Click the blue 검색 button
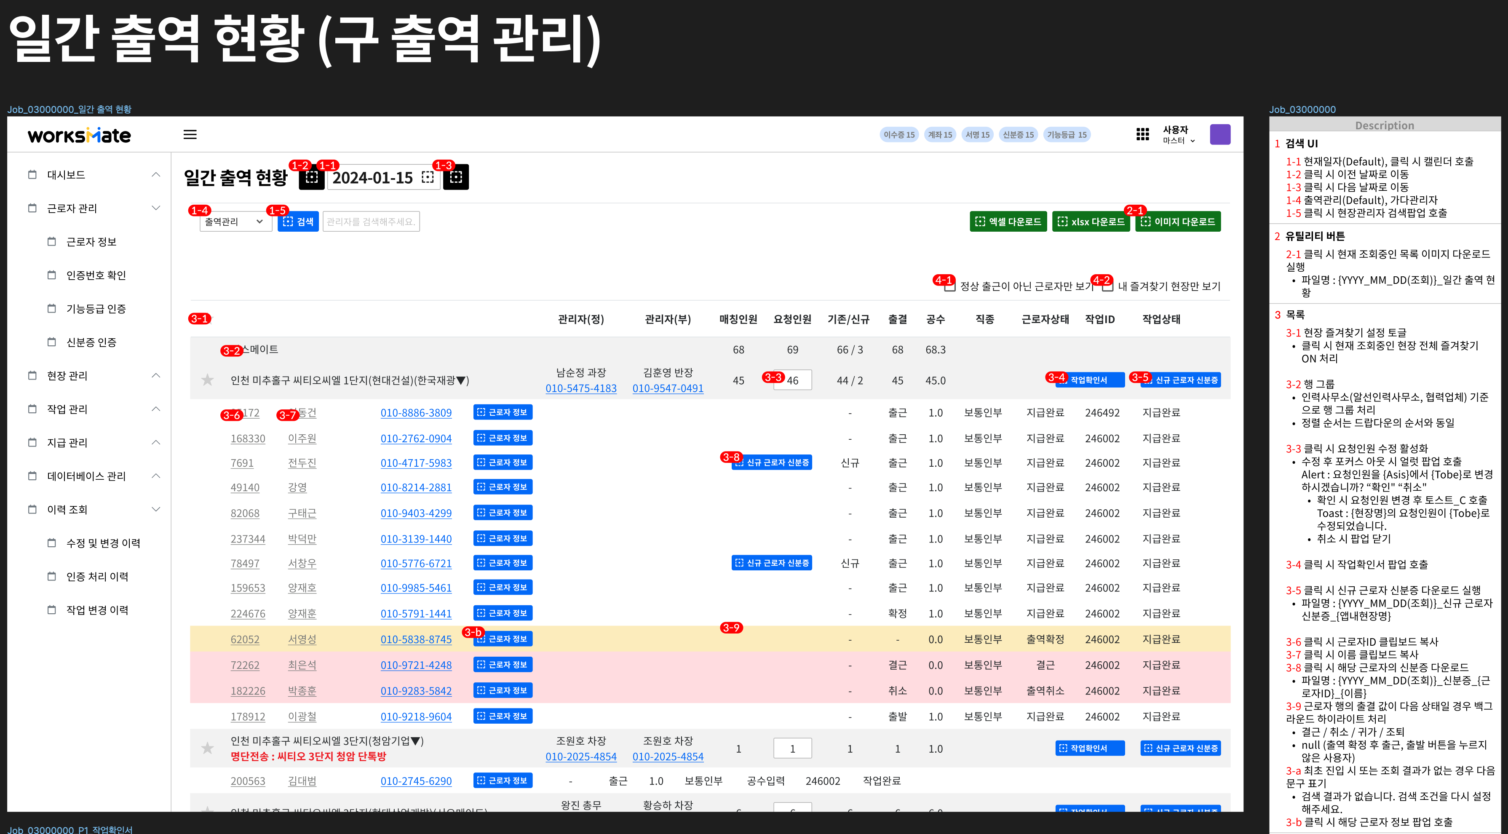This screenshot has width=1508, height=834. pyautogui.click(x=298, y=222)
